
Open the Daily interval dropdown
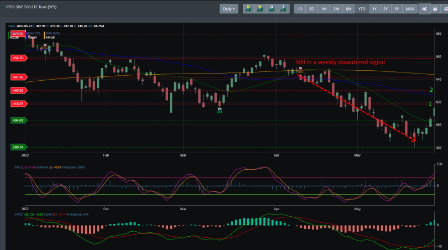(x=228, y=9)
